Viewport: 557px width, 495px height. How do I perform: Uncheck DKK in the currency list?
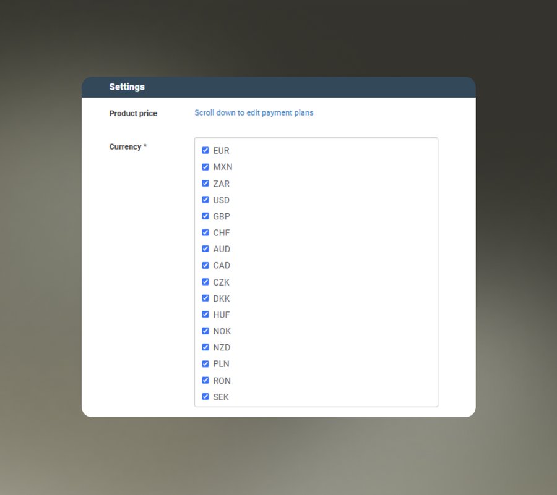coord(205,298)
